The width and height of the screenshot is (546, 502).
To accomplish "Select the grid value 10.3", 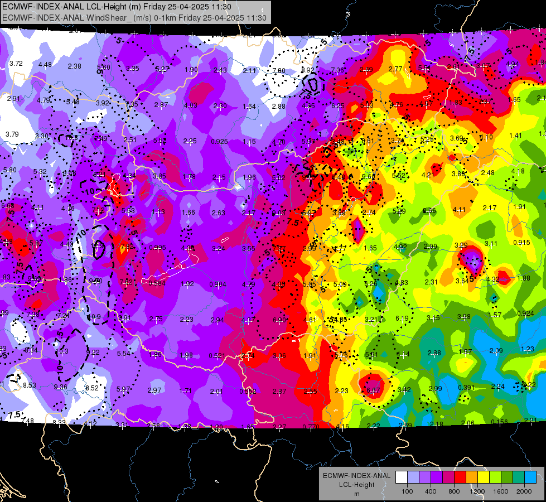I will click(x=62, y=351).
